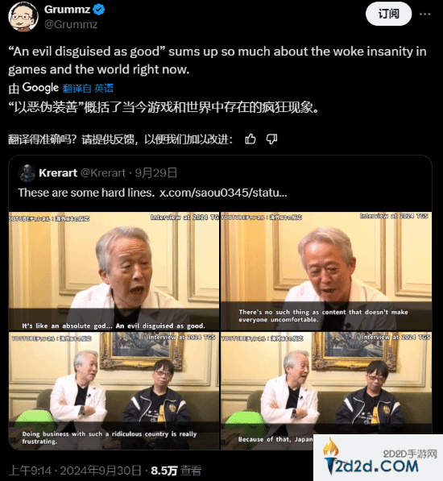Open the 'ridiculous country is really frustrating' image
443x481 pixels.
click(114, 391)
